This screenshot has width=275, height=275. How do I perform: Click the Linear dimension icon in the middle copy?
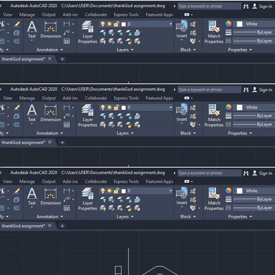click(67, 107)
